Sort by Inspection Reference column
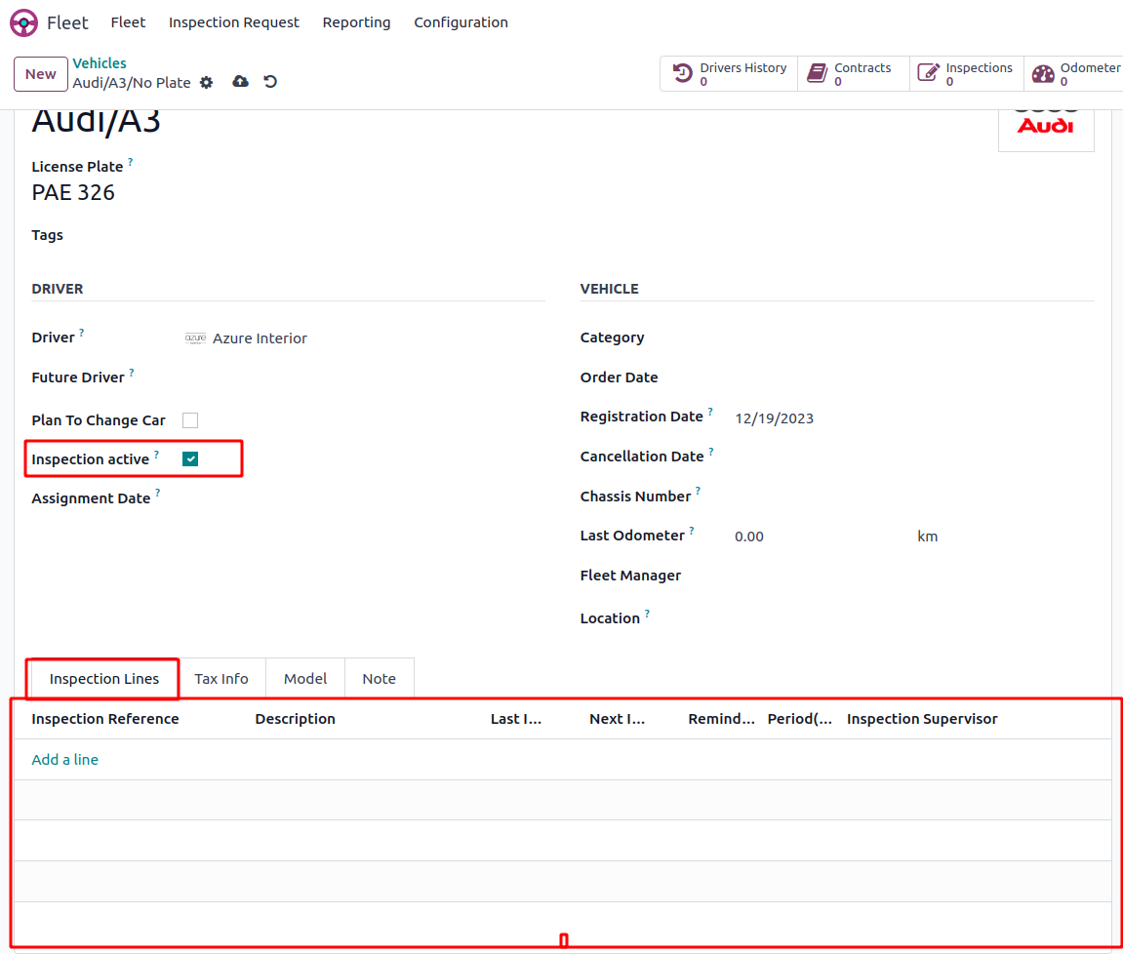Screen dimensions: 1123x954 pos(105,718)
